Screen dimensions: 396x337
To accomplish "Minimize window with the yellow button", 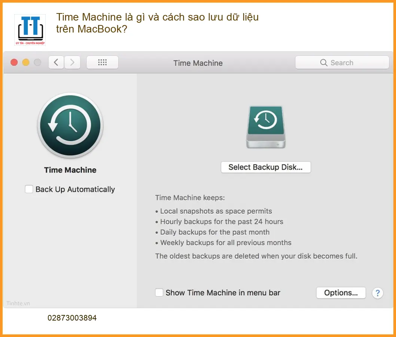I will [x=26, y=62].
